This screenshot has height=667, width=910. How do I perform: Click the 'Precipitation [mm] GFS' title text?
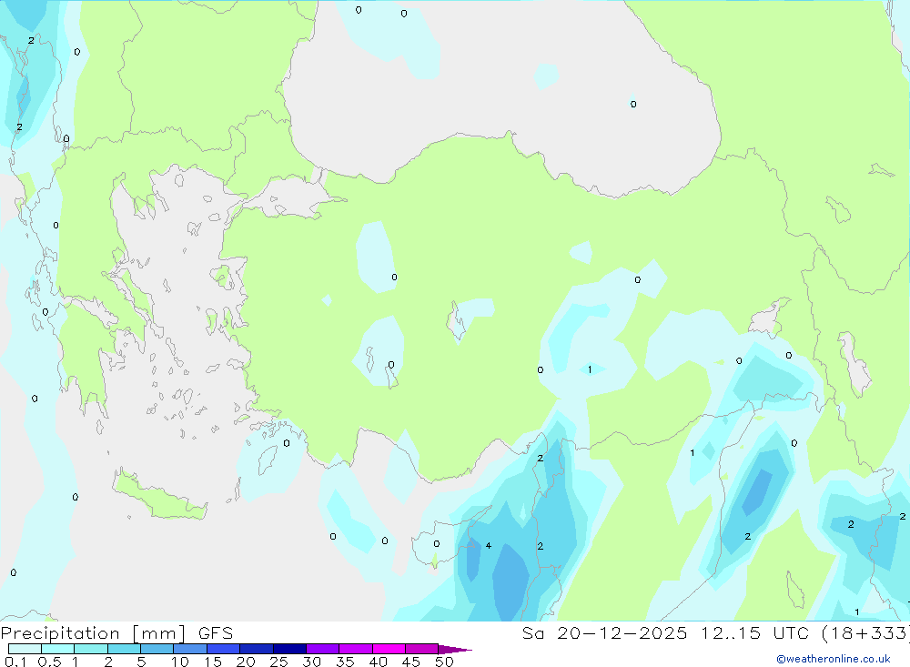(116, 632)
